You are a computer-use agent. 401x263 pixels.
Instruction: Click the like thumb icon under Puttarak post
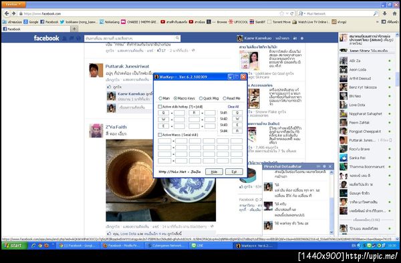[110, 87]
